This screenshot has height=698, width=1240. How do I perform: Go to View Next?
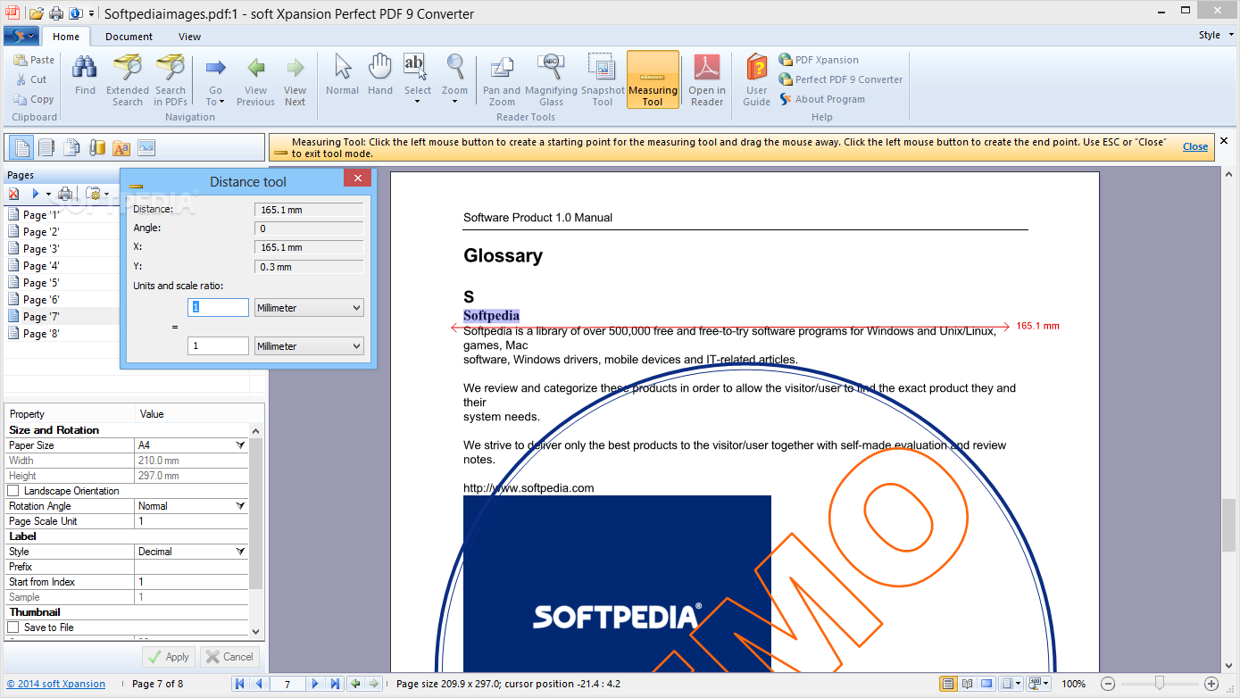coord(295,80)
